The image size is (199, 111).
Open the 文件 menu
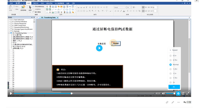tap(11, 3)
